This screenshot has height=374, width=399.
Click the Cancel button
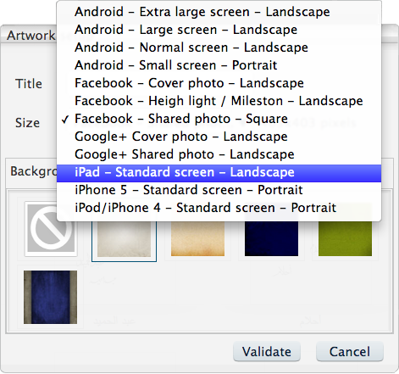tap(350, 351)
